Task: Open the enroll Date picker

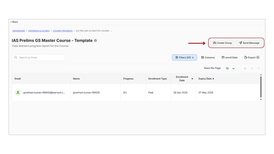Action: (230, 57)
